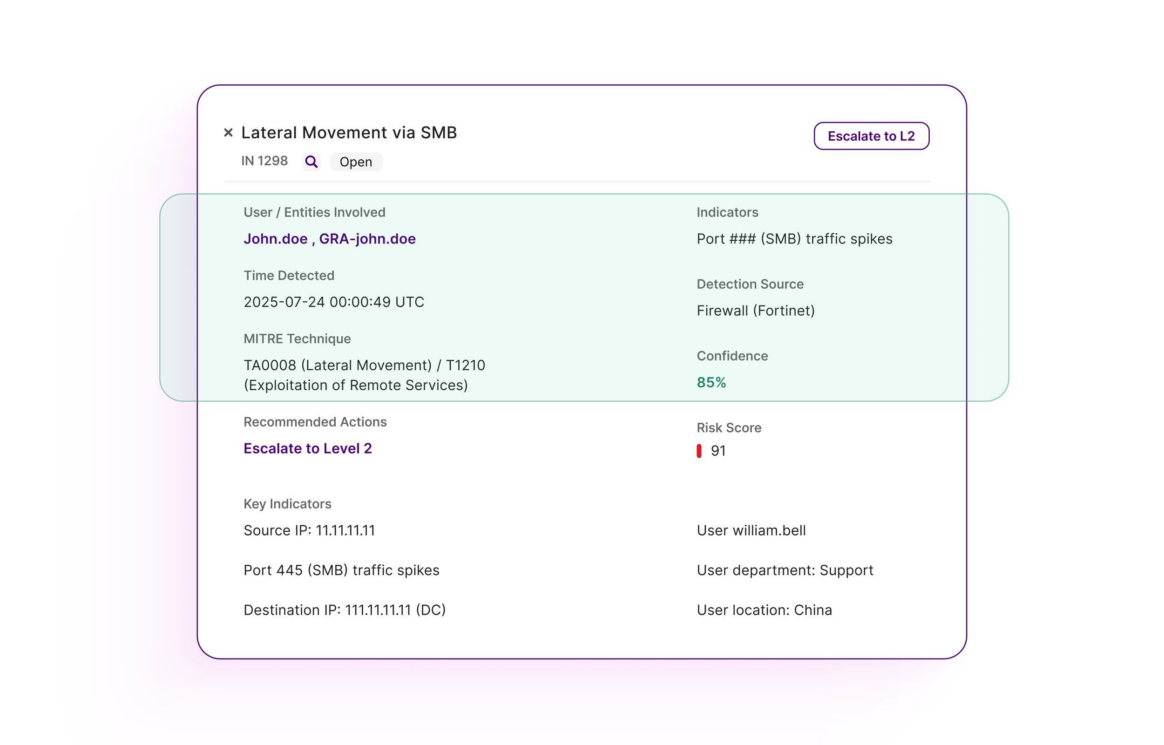Click the red risk score indicator bar
This screenshot has width=1164, height=745.
tap(699, 451)
